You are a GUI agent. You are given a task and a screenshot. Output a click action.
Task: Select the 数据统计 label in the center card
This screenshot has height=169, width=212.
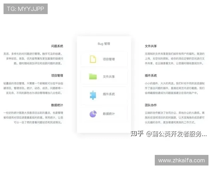(x=109, y=114)
